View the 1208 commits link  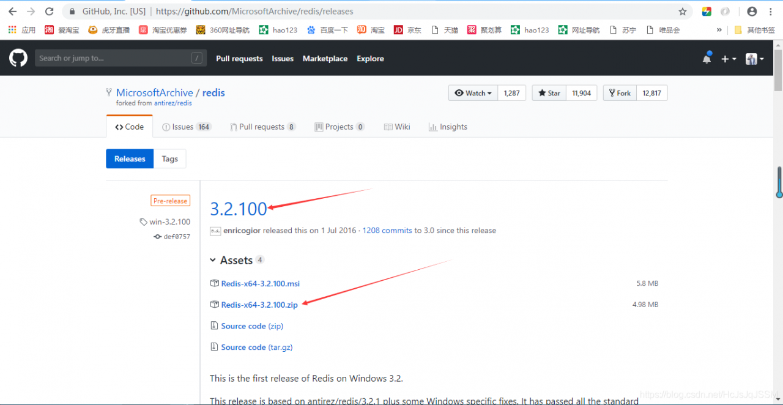pos(387,231)
